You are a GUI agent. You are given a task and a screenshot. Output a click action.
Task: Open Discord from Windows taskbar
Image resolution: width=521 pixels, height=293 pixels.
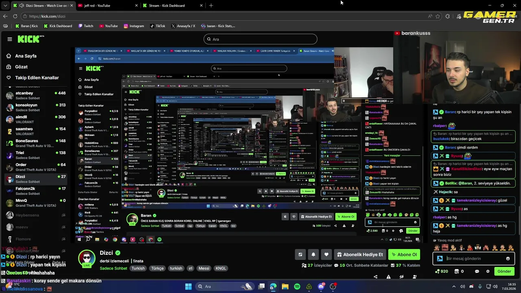point(321,286)
